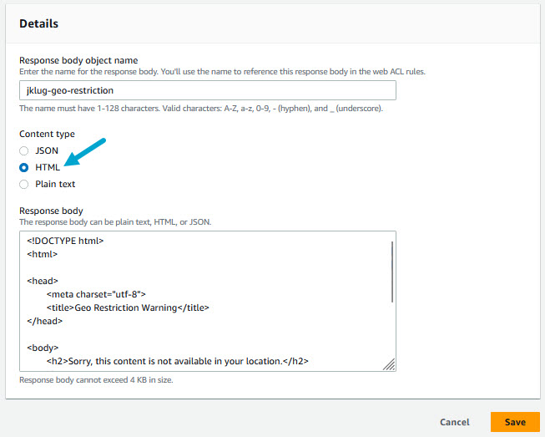The width and height of the screenshot is (545, 437).
Task: Save the custom response body
Action: coord(515,422)
